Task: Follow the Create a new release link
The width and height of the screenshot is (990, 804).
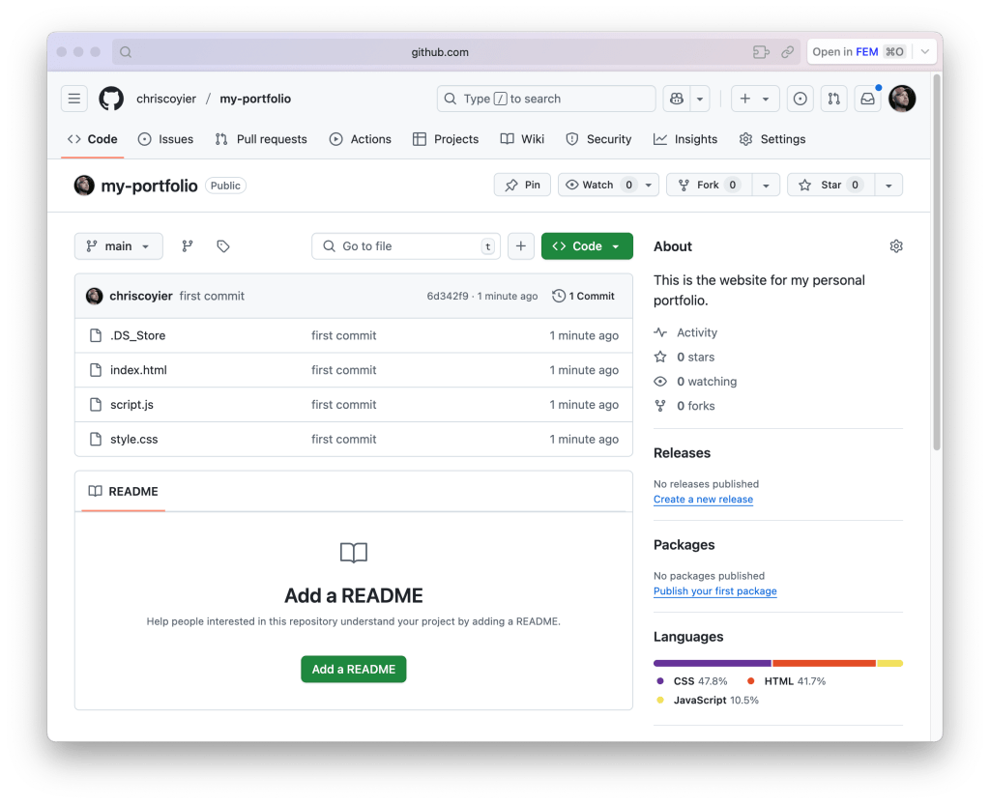Action: [x=703, y=499]
